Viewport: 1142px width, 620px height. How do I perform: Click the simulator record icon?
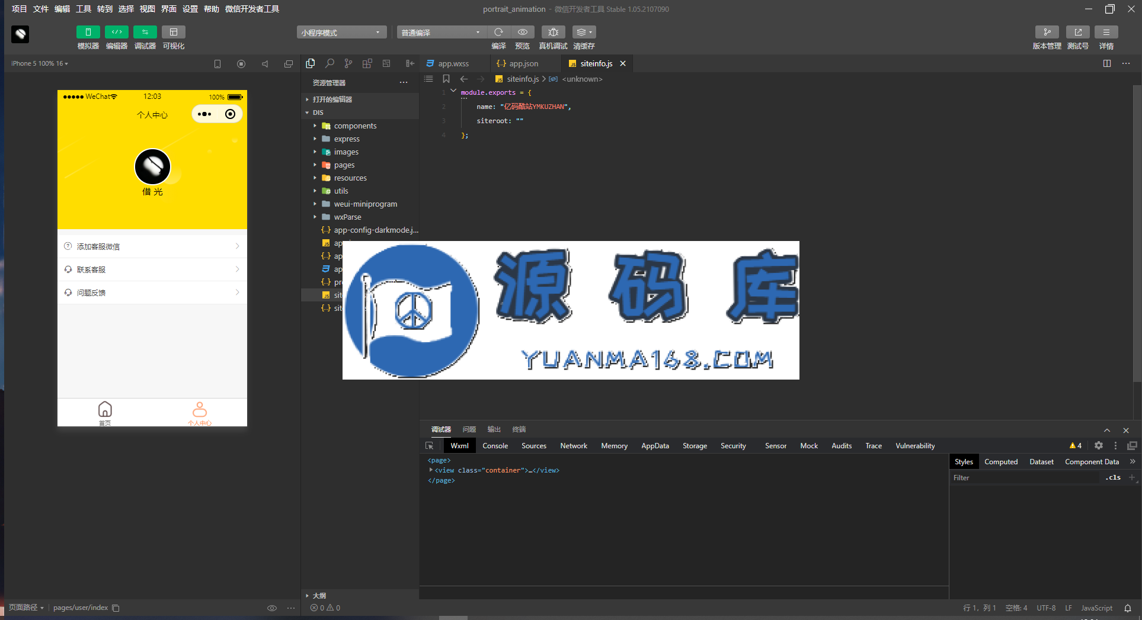click(x=241, y=64)
